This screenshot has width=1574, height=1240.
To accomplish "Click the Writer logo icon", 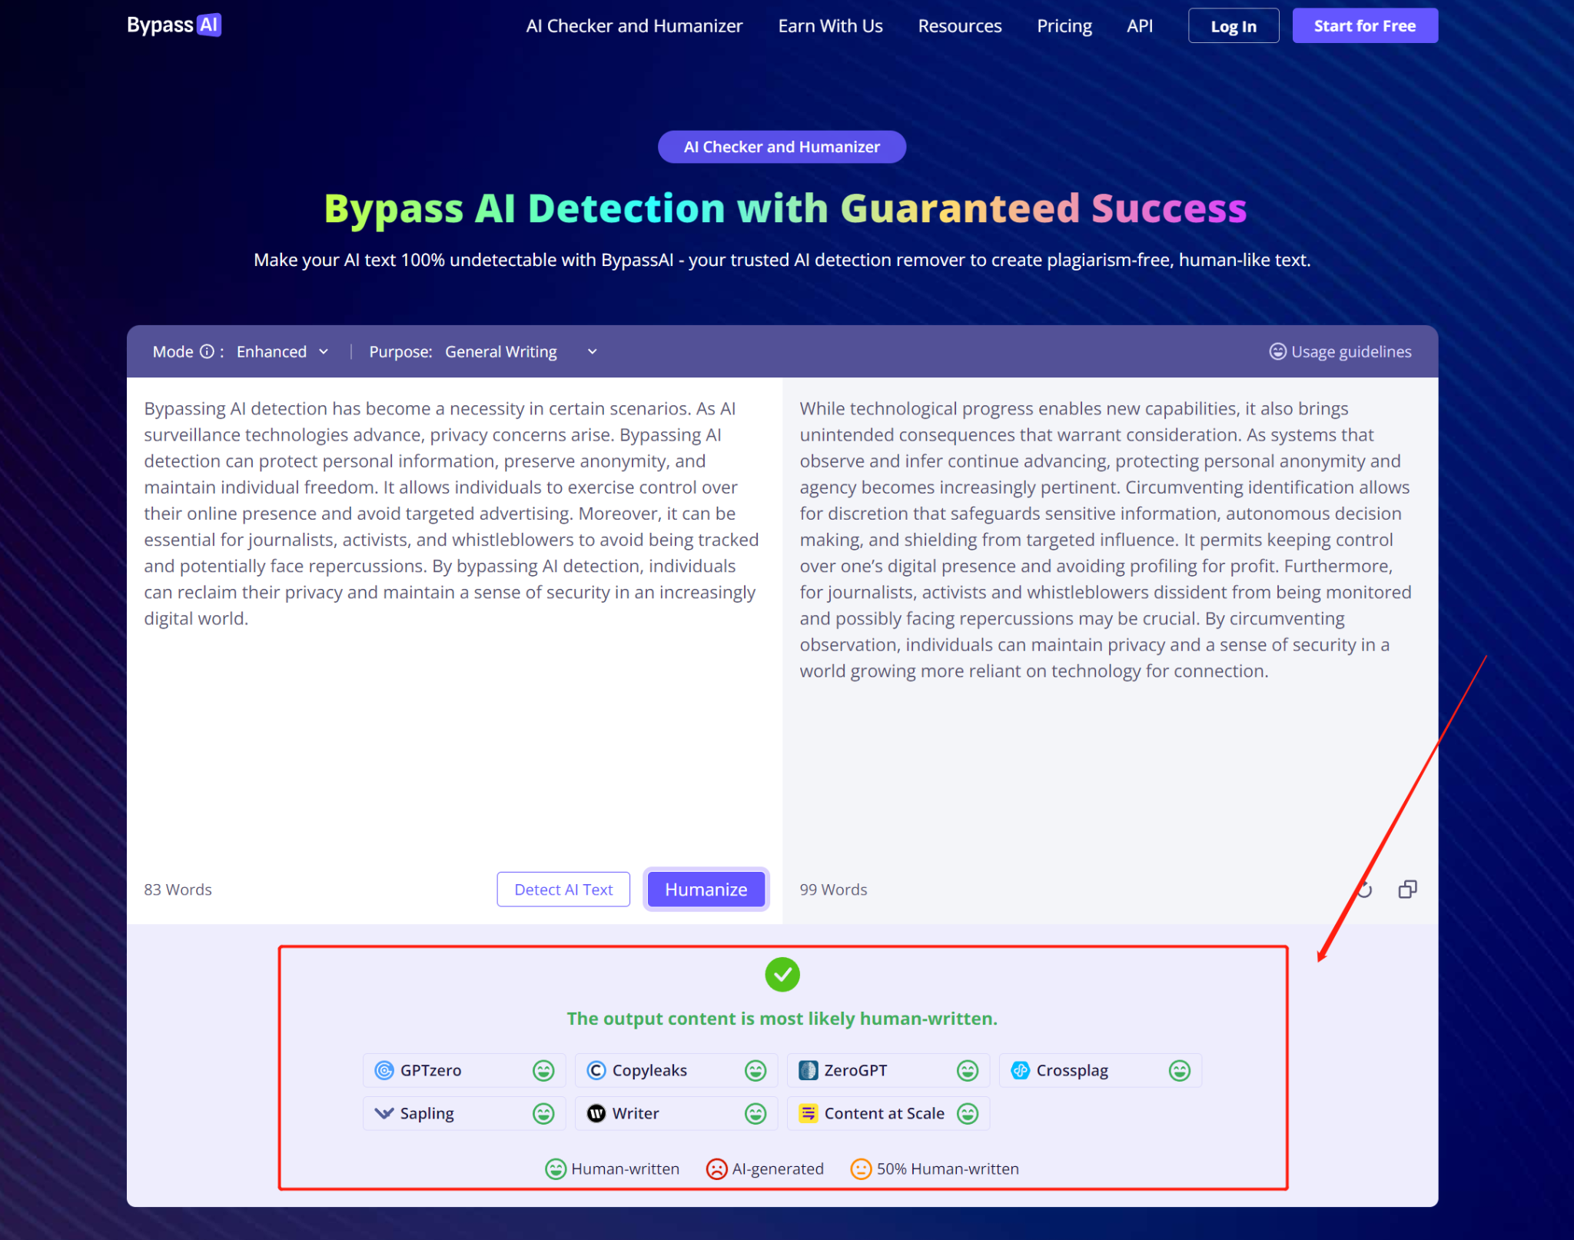I will click(x=596, y=1113).
